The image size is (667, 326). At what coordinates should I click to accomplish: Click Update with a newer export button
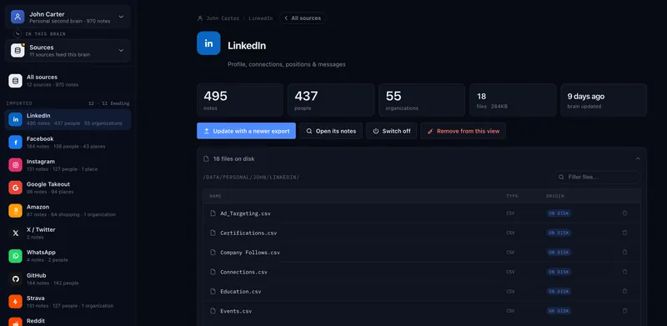click(246, 131)
